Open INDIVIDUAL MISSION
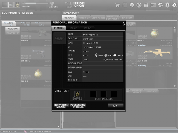The height and width of the screenshot is (133, 178). click(x=60, y=106)
